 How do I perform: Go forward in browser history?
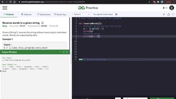(7, 2)
